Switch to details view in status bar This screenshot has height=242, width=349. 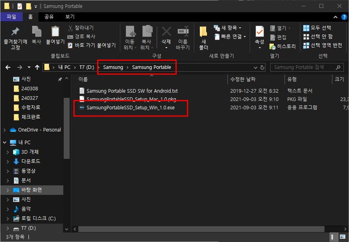334,237
